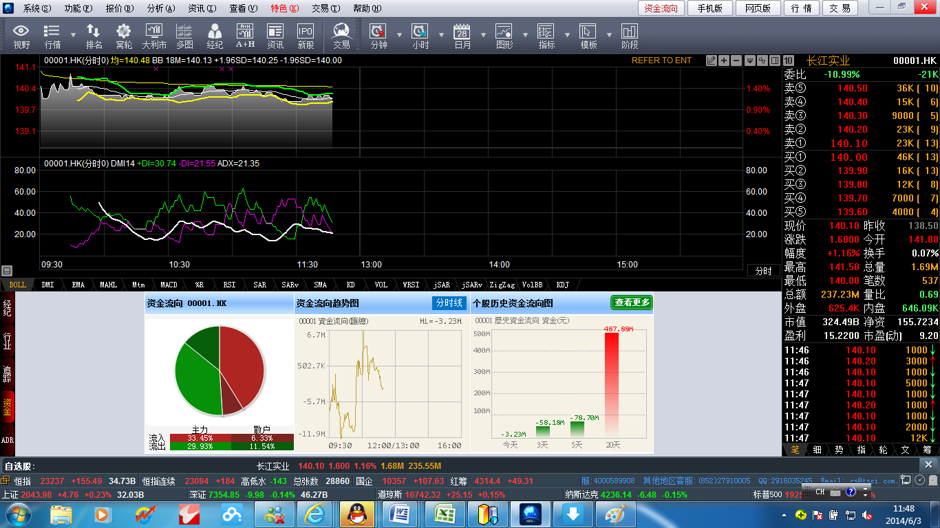Image resolution: width=940 pixels, height=528 pixels.
Task: Expand the dropdown arrow next to 指标
Action: point(567,34)
